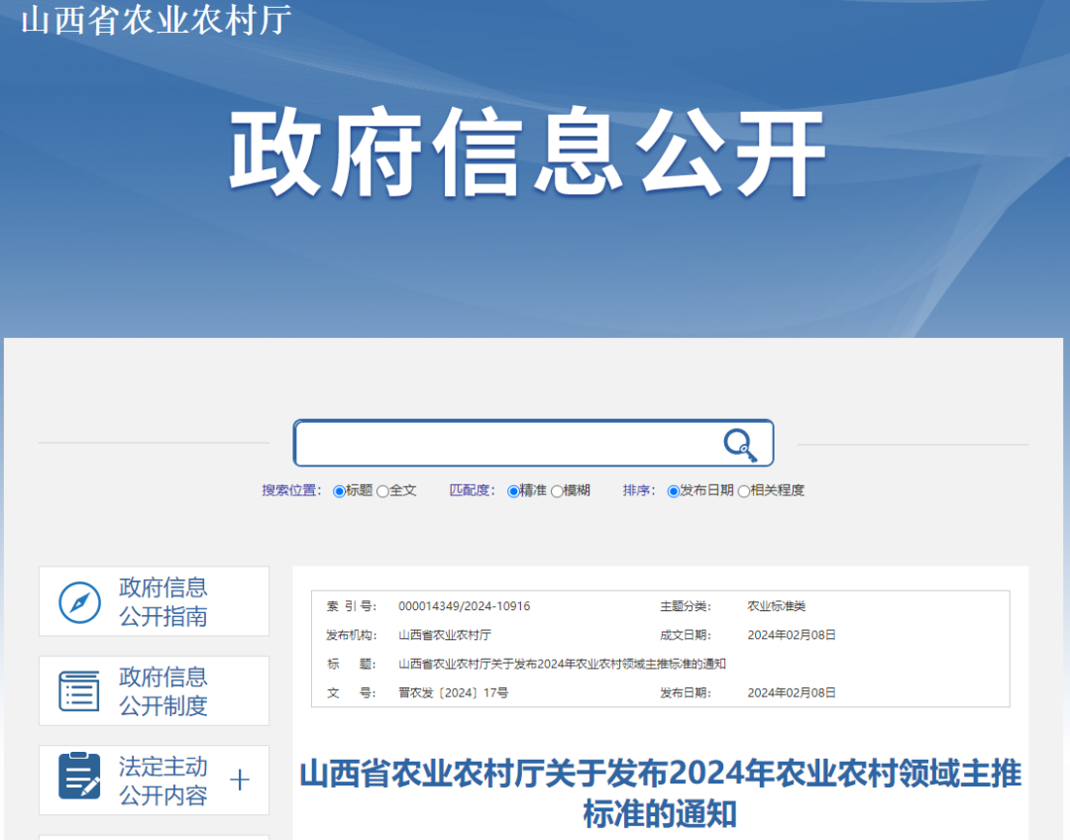Click 成文日期 value 2024年02月08日
Viewport: 1070px width, 840px height.
point(792,635)
